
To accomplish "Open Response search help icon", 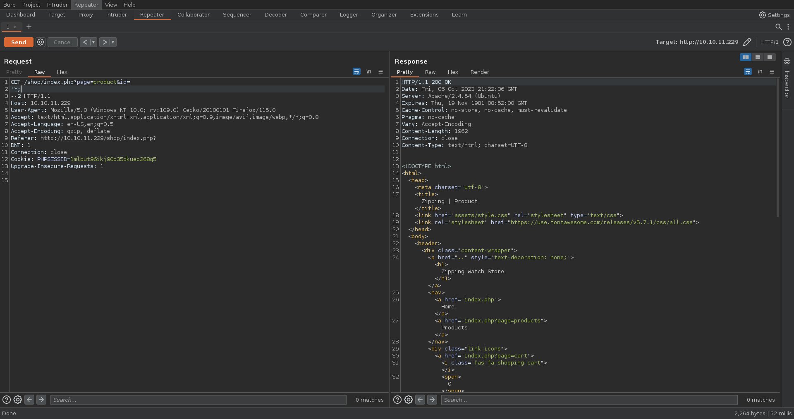I will click(x=397, y=400).
